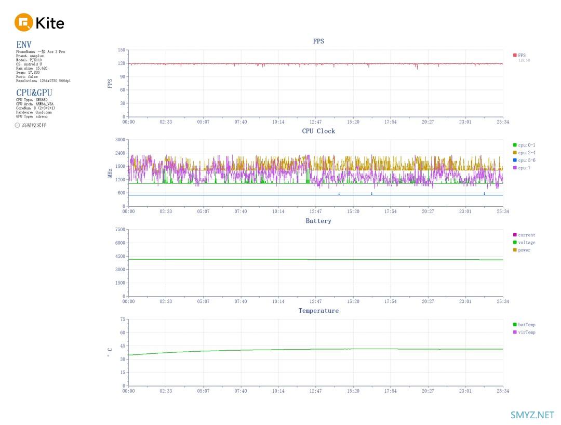Click the orange Kite logo icon
Viewport: 561px width, 425px height.
coord(23,22)
